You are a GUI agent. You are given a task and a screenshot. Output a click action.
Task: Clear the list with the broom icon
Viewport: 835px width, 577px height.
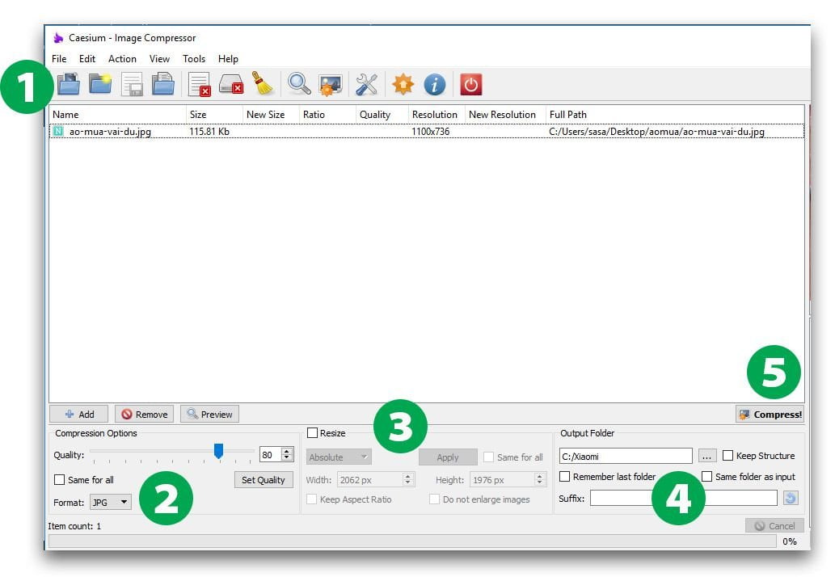262,83
